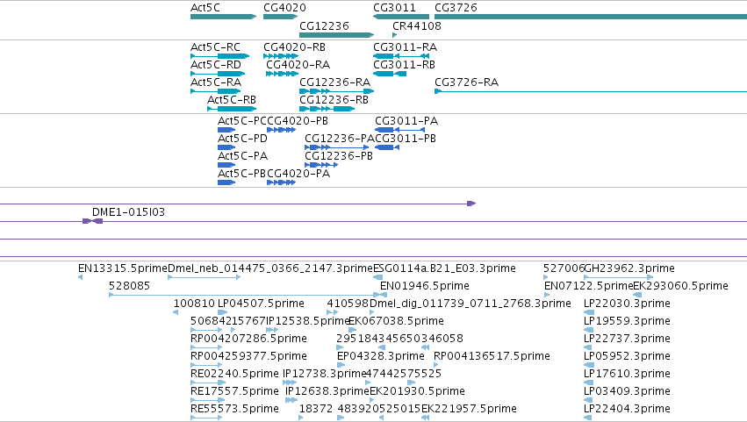The width and height of the screenshot is (747, 422).
Task: Select the LP17610.3prime EST
Action: click(x=588, y=383)
